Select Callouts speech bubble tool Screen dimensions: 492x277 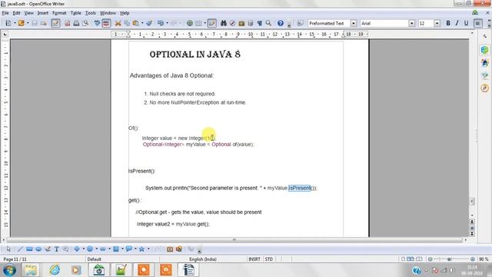coord(128,249)
